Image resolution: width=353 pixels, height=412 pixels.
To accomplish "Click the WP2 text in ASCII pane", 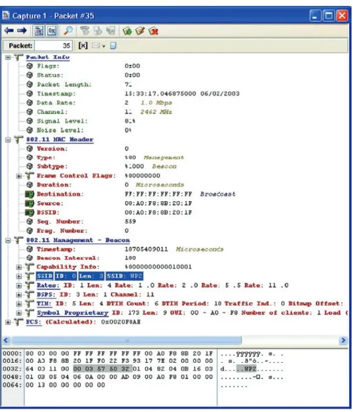I will pos(250,369).
